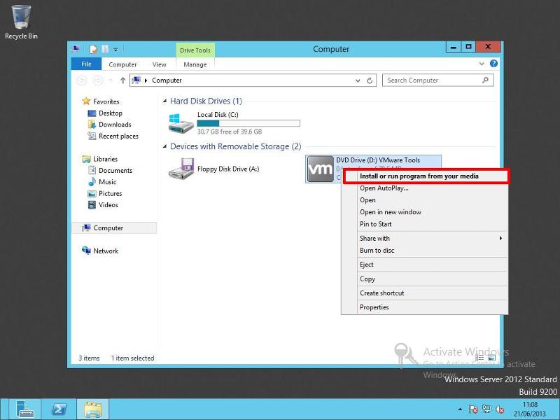Select the Floppy Disk Drive (A:) icon
The width and height of the screenshot is (560, 420).
[x=181, y=169]
